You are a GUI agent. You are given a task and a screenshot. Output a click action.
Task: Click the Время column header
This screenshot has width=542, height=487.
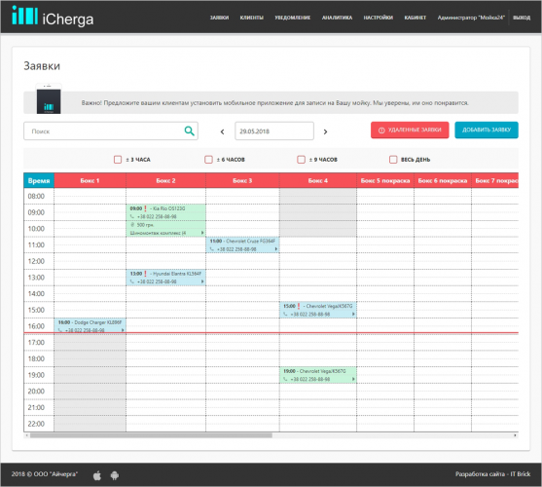tap(39, 180)
